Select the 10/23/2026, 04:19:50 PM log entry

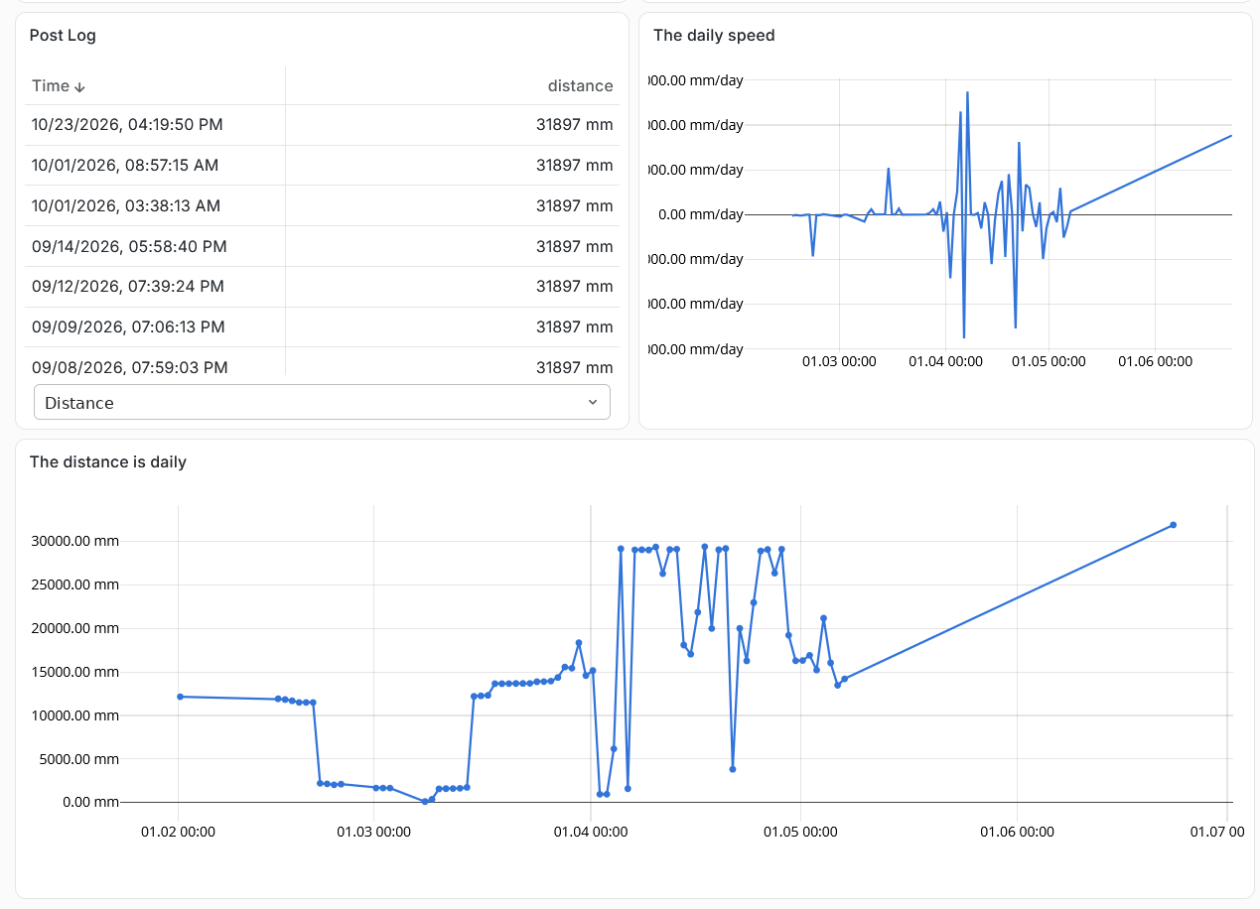[x=322, y=125]
